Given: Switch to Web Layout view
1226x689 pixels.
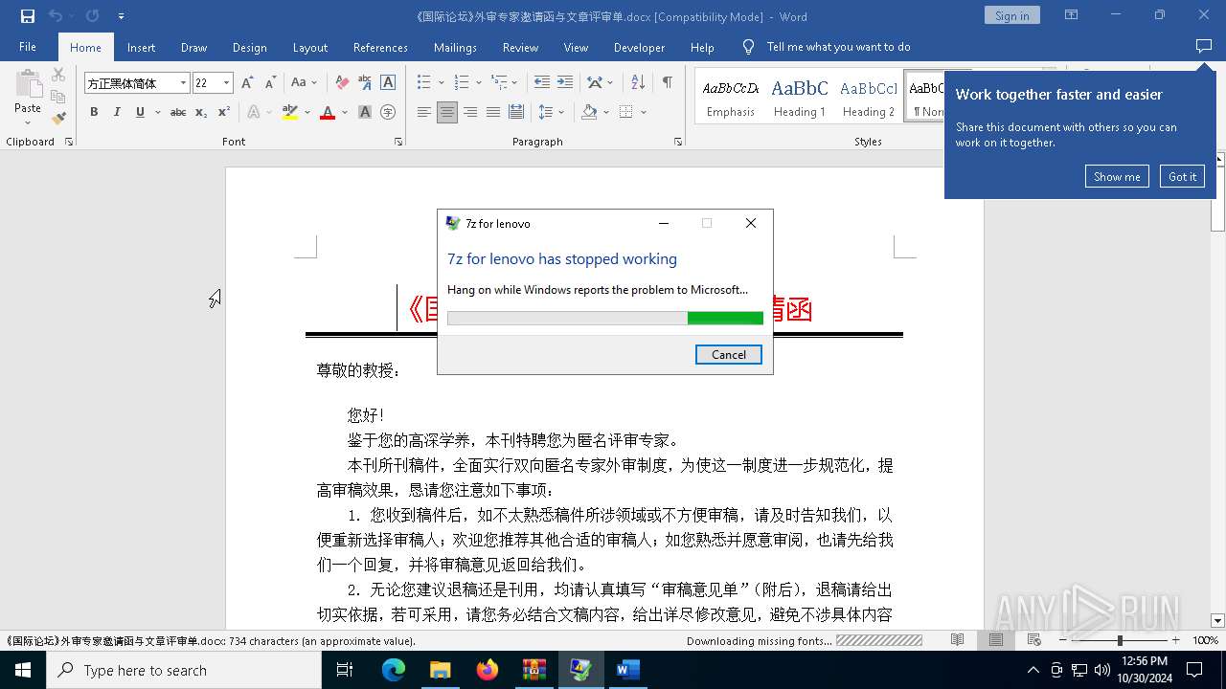Looking at the screenshot, I should pos(1033,640).
